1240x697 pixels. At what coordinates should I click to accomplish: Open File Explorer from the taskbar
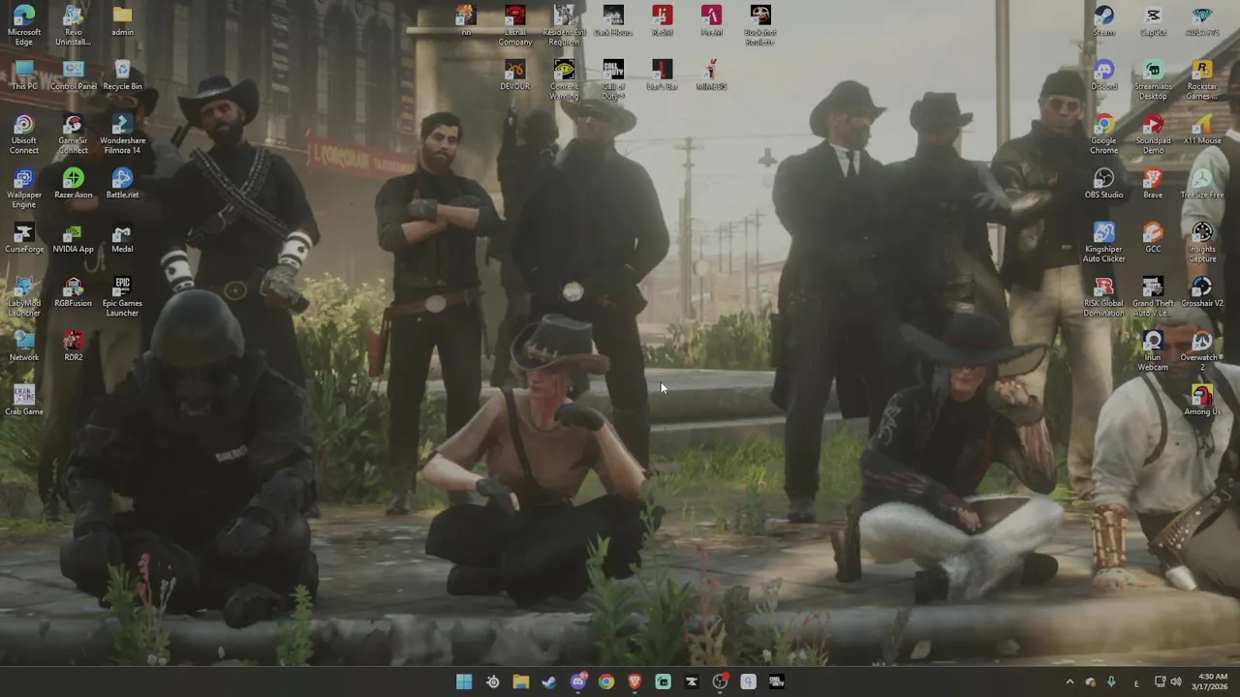tap(521, 682)
